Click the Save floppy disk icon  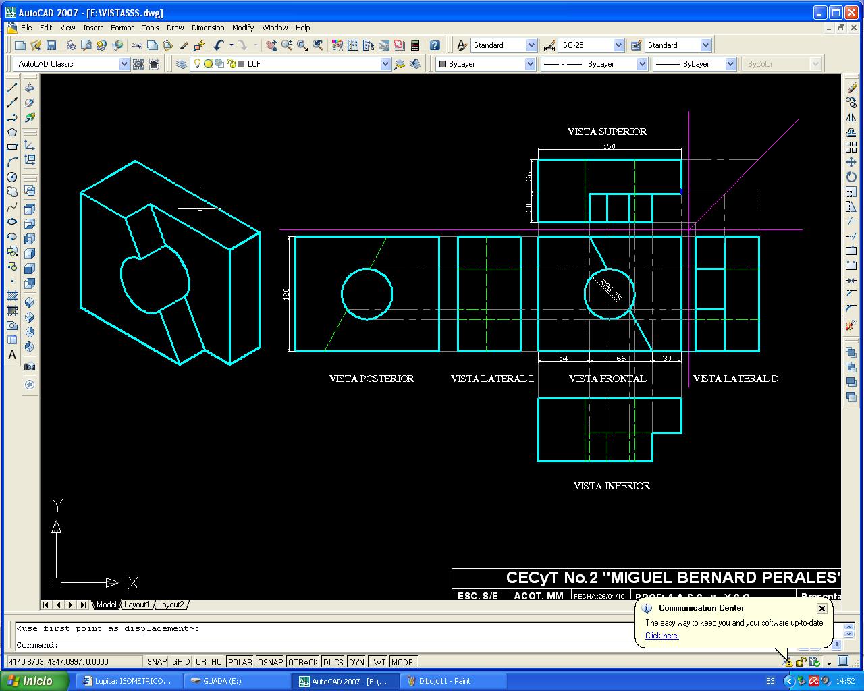coord(51,45)
